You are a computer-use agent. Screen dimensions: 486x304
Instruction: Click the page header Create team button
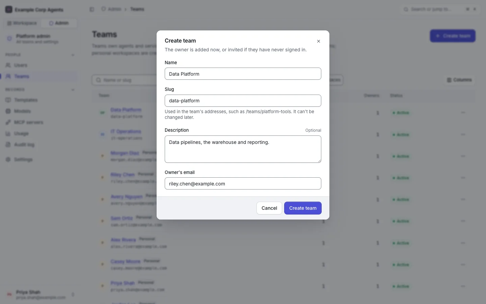pyautogui.click(x=453, y=36)
